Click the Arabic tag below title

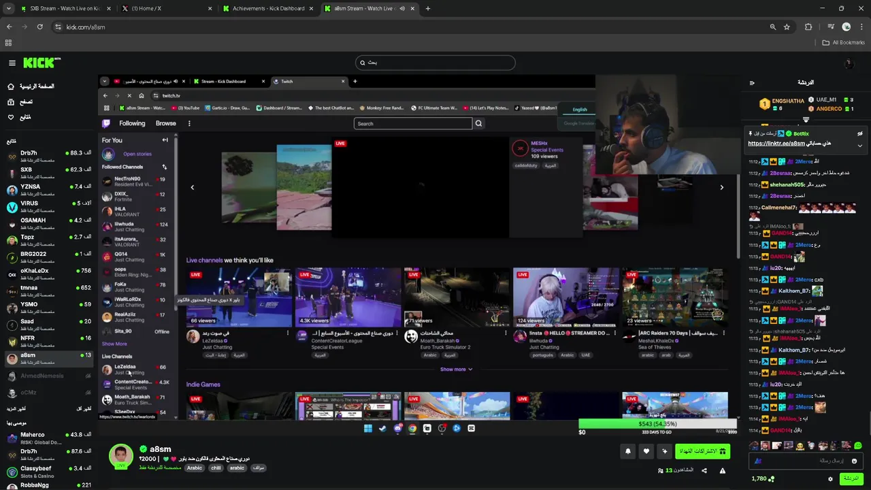[195, 468]
